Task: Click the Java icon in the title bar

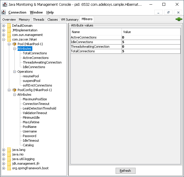Action: (x=5, y=4)
